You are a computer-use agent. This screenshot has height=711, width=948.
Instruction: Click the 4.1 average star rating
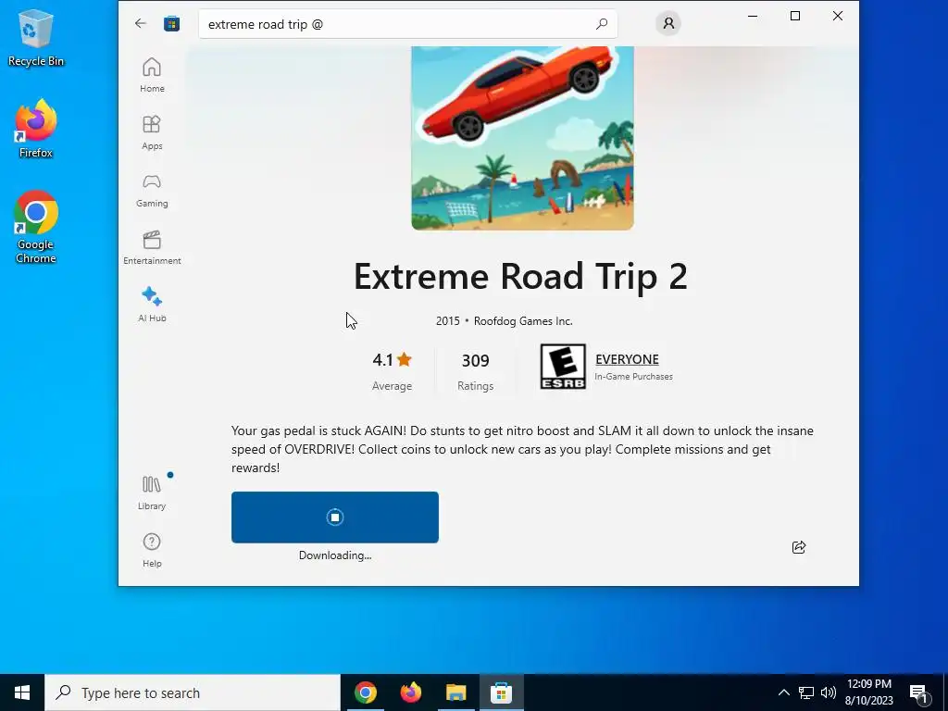click(392, 360)
